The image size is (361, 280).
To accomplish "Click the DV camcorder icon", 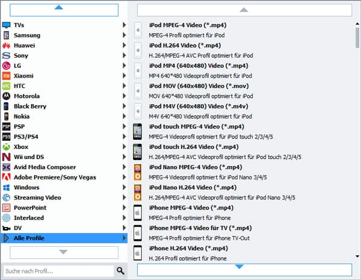I will click(6, 228).
